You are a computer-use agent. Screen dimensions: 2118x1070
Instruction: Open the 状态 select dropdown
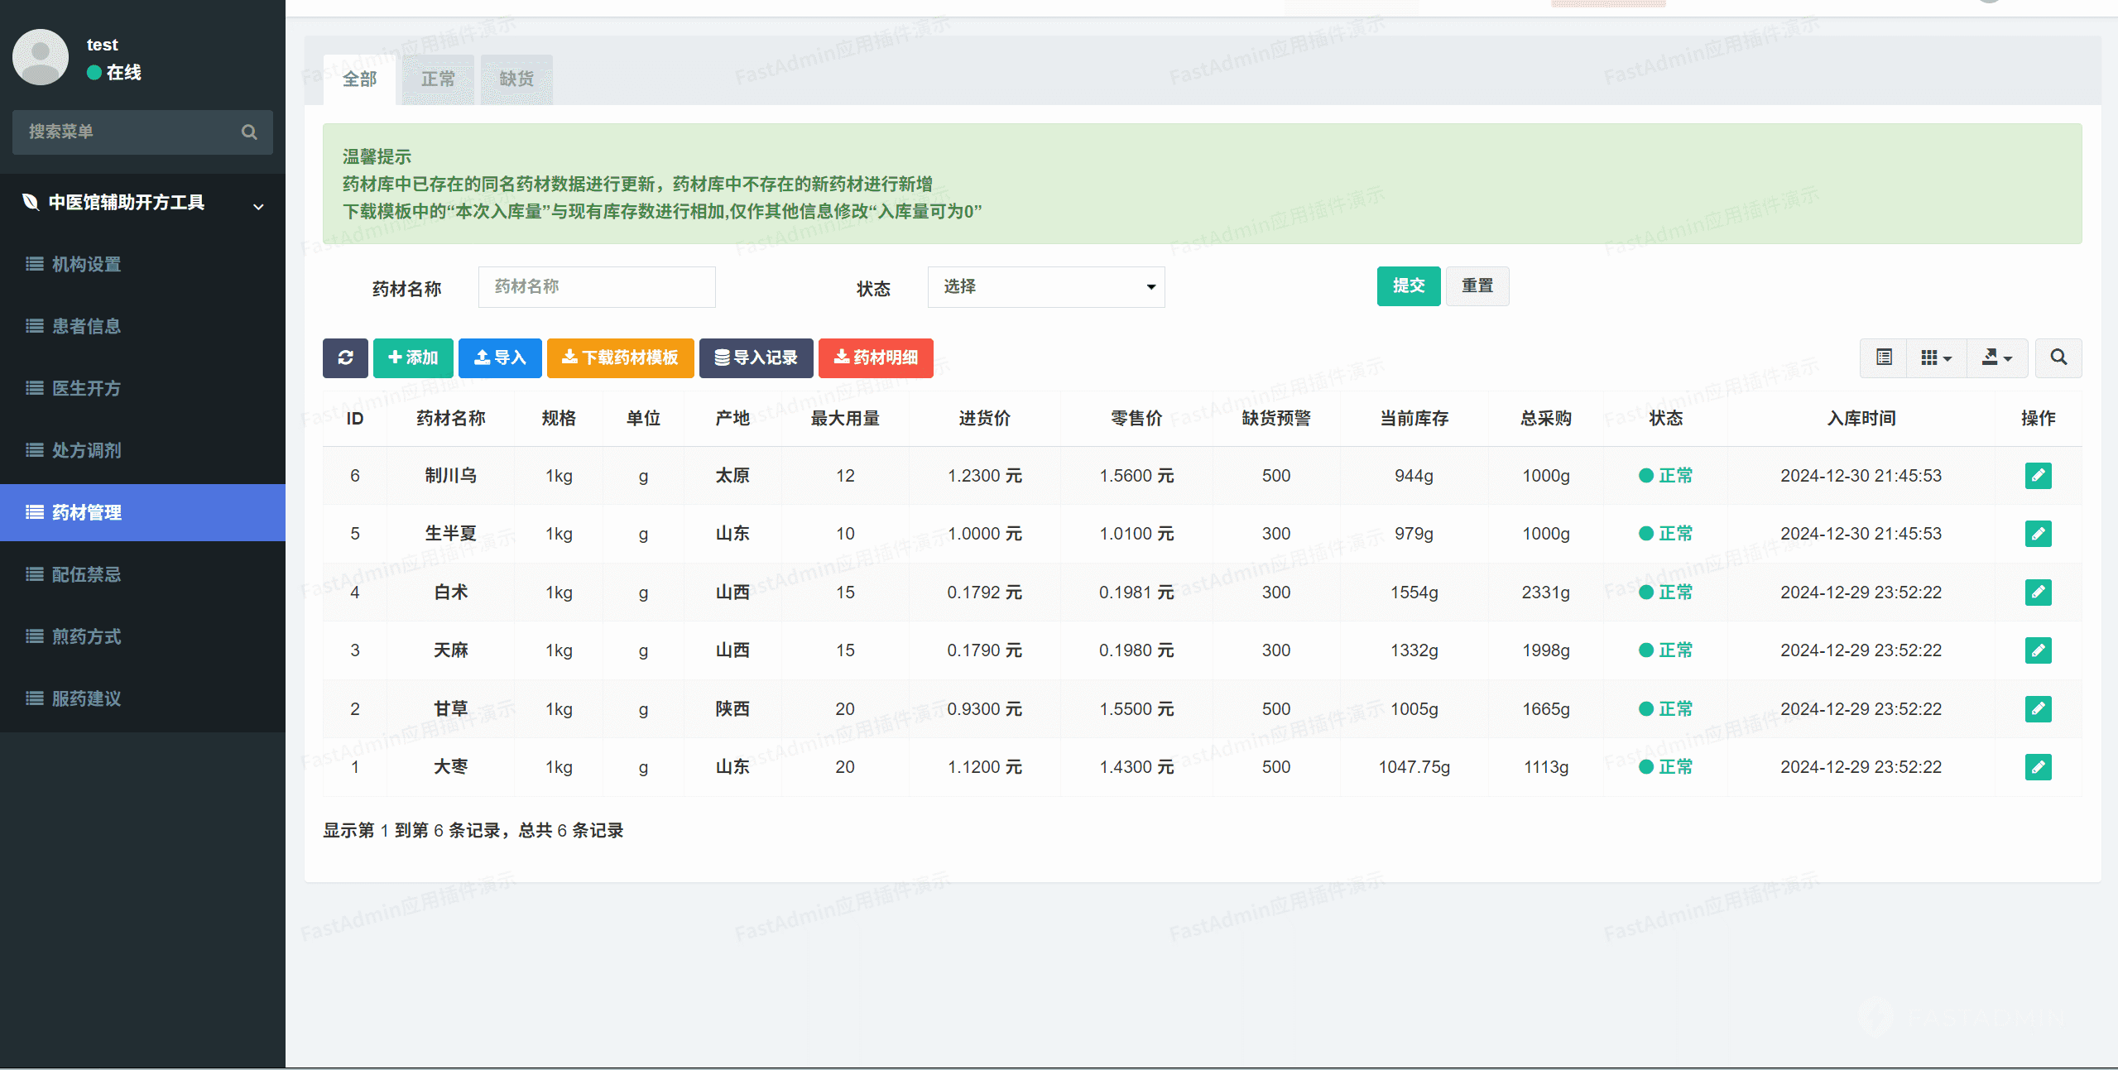coord(1045,287)
